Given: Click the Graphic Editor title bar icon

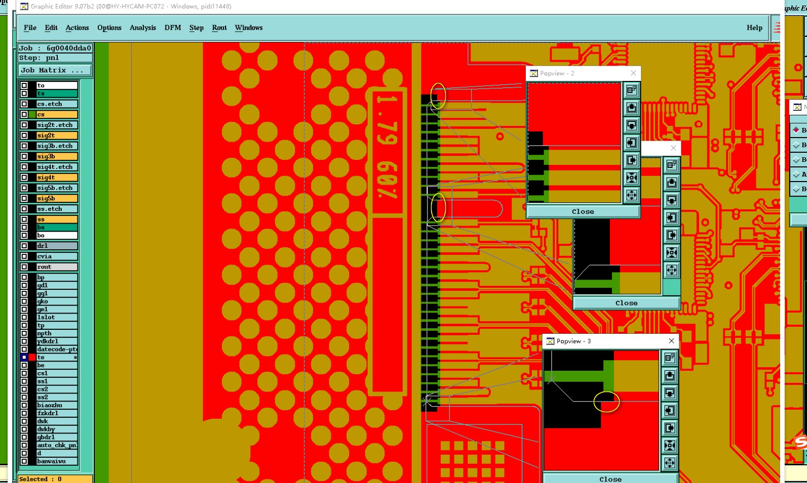Looking at the screenshot, I should point(24,7).
